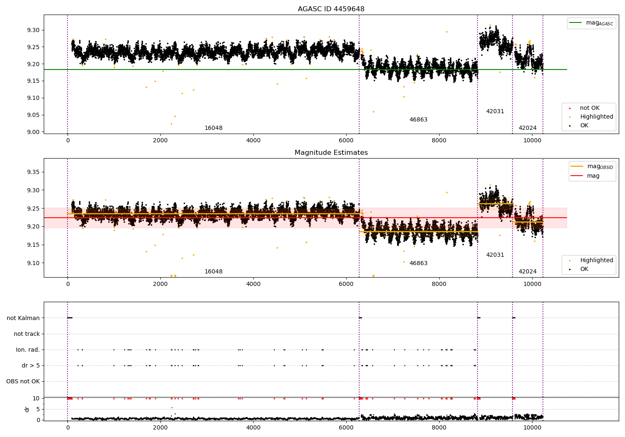Click the 9.10 y-tick in middle plot
The width and height of the screenshot is (625, 437).
[x=33, y=263]
